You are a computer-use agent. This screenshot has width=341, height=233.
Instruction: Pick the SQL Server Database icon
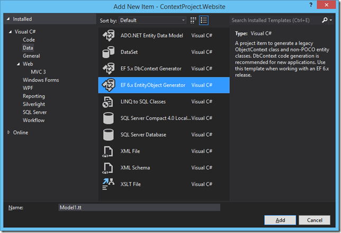coord(109,135)
